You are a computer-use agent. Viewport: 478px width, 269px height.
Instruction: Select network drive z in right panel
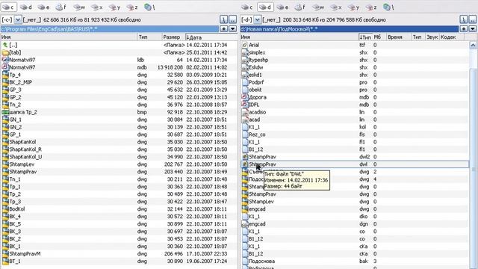(371, 7)
